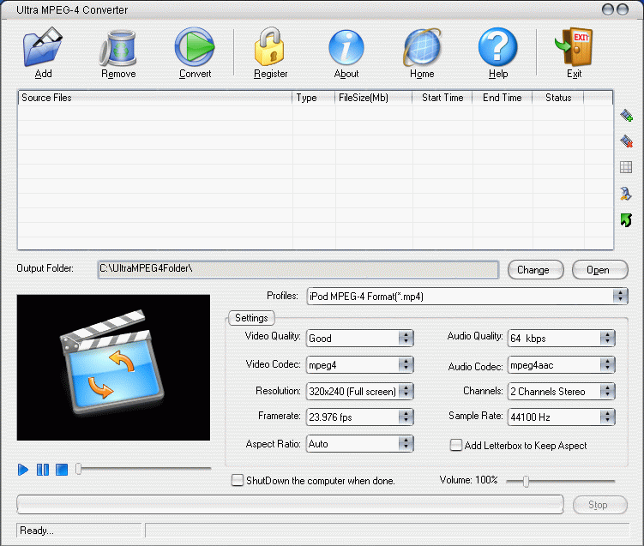Click the film strip with green plus icon
This screenshot has width=644, height=546.
tap(626, 116)
